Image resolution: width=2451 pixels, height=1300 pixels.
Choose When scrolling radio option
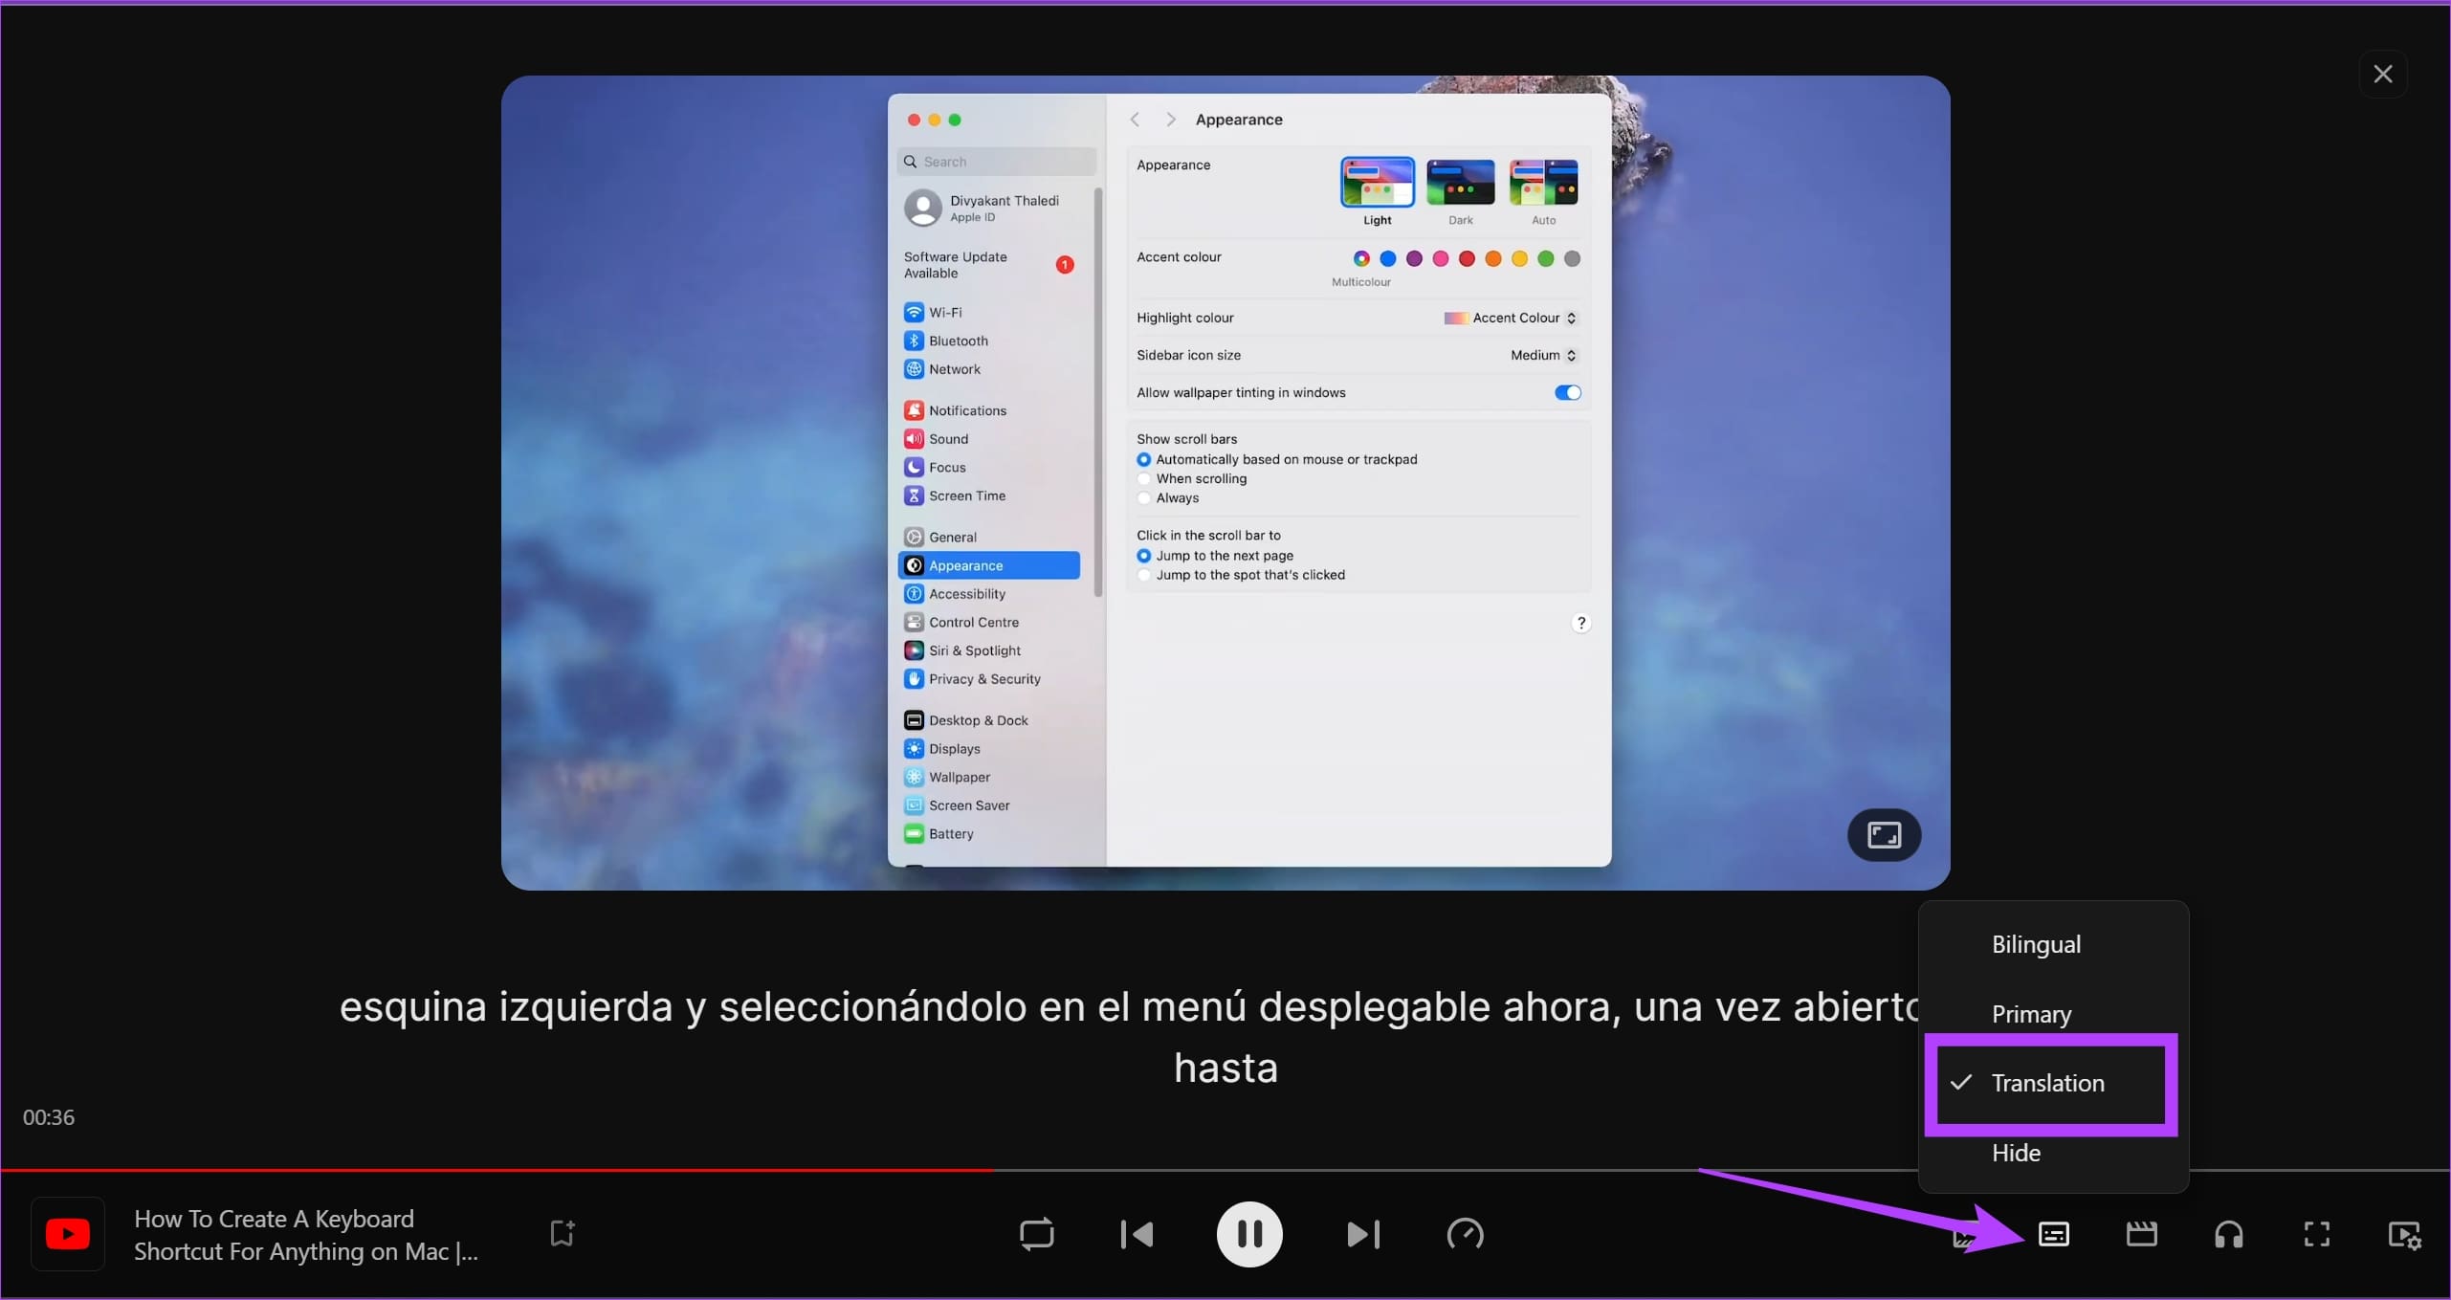(1142, 479)
